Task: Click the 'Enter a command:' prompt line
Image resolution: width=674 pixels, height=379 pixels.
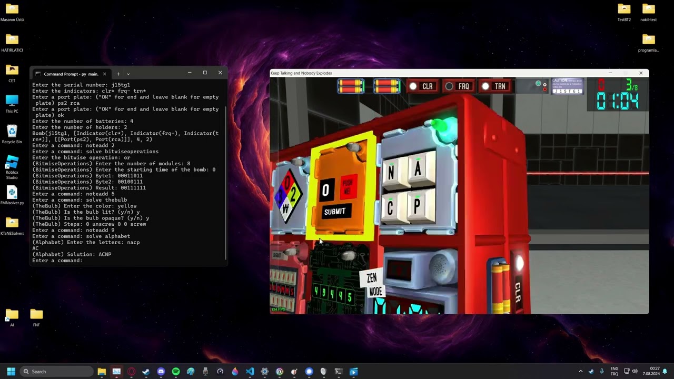Action: pos(57,261)
